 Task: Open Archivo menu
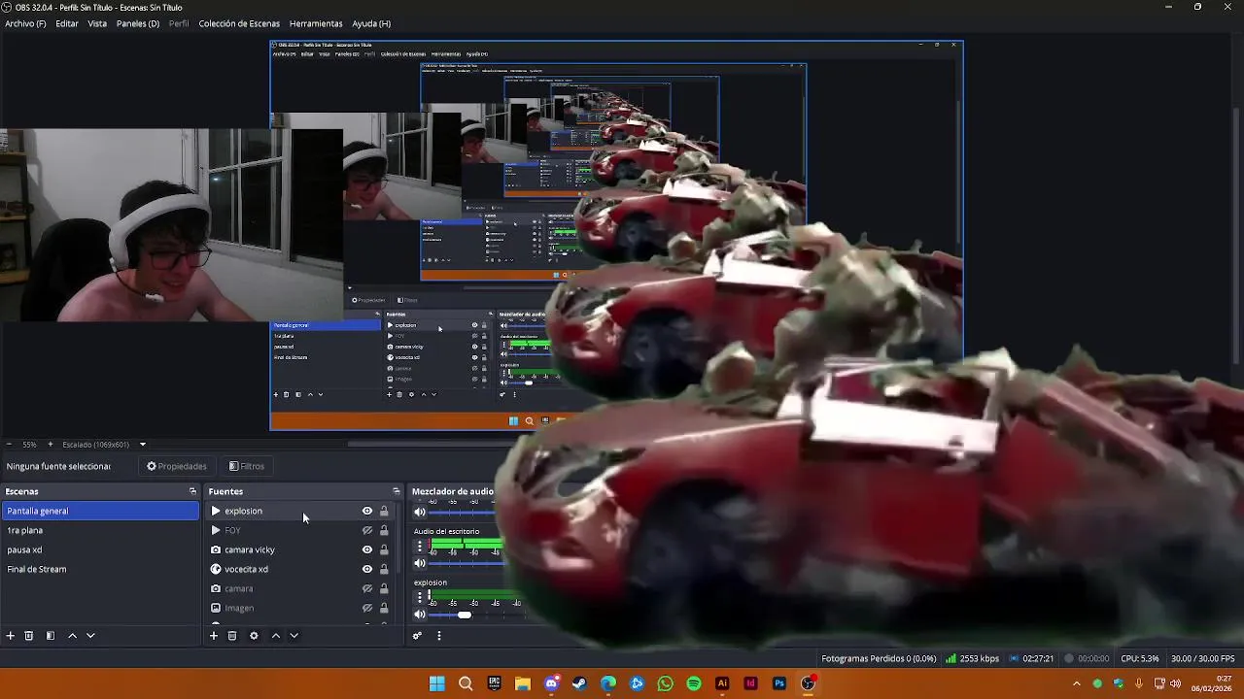pos(25,23)
